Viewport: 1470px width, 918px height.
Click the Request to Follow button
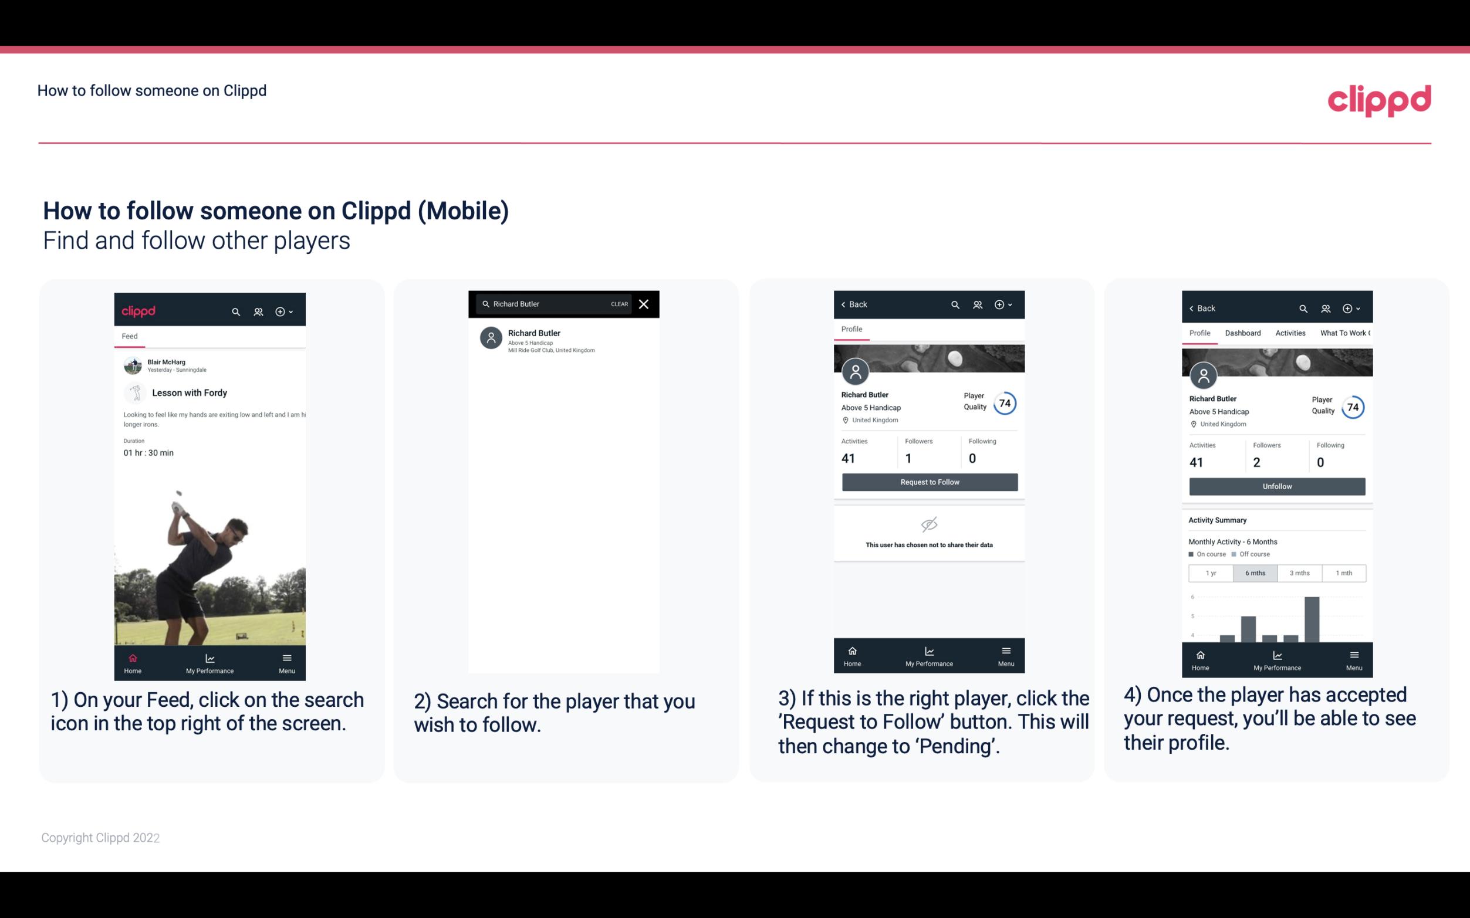click(x=930, y=481)
